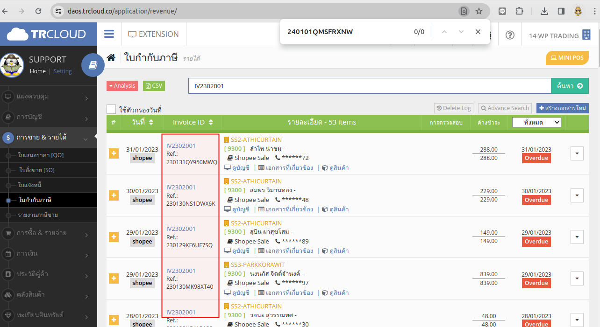Expand the first 29/01/2023 row with plus icon
Screen dimensions: 600x327
point(114,237)
